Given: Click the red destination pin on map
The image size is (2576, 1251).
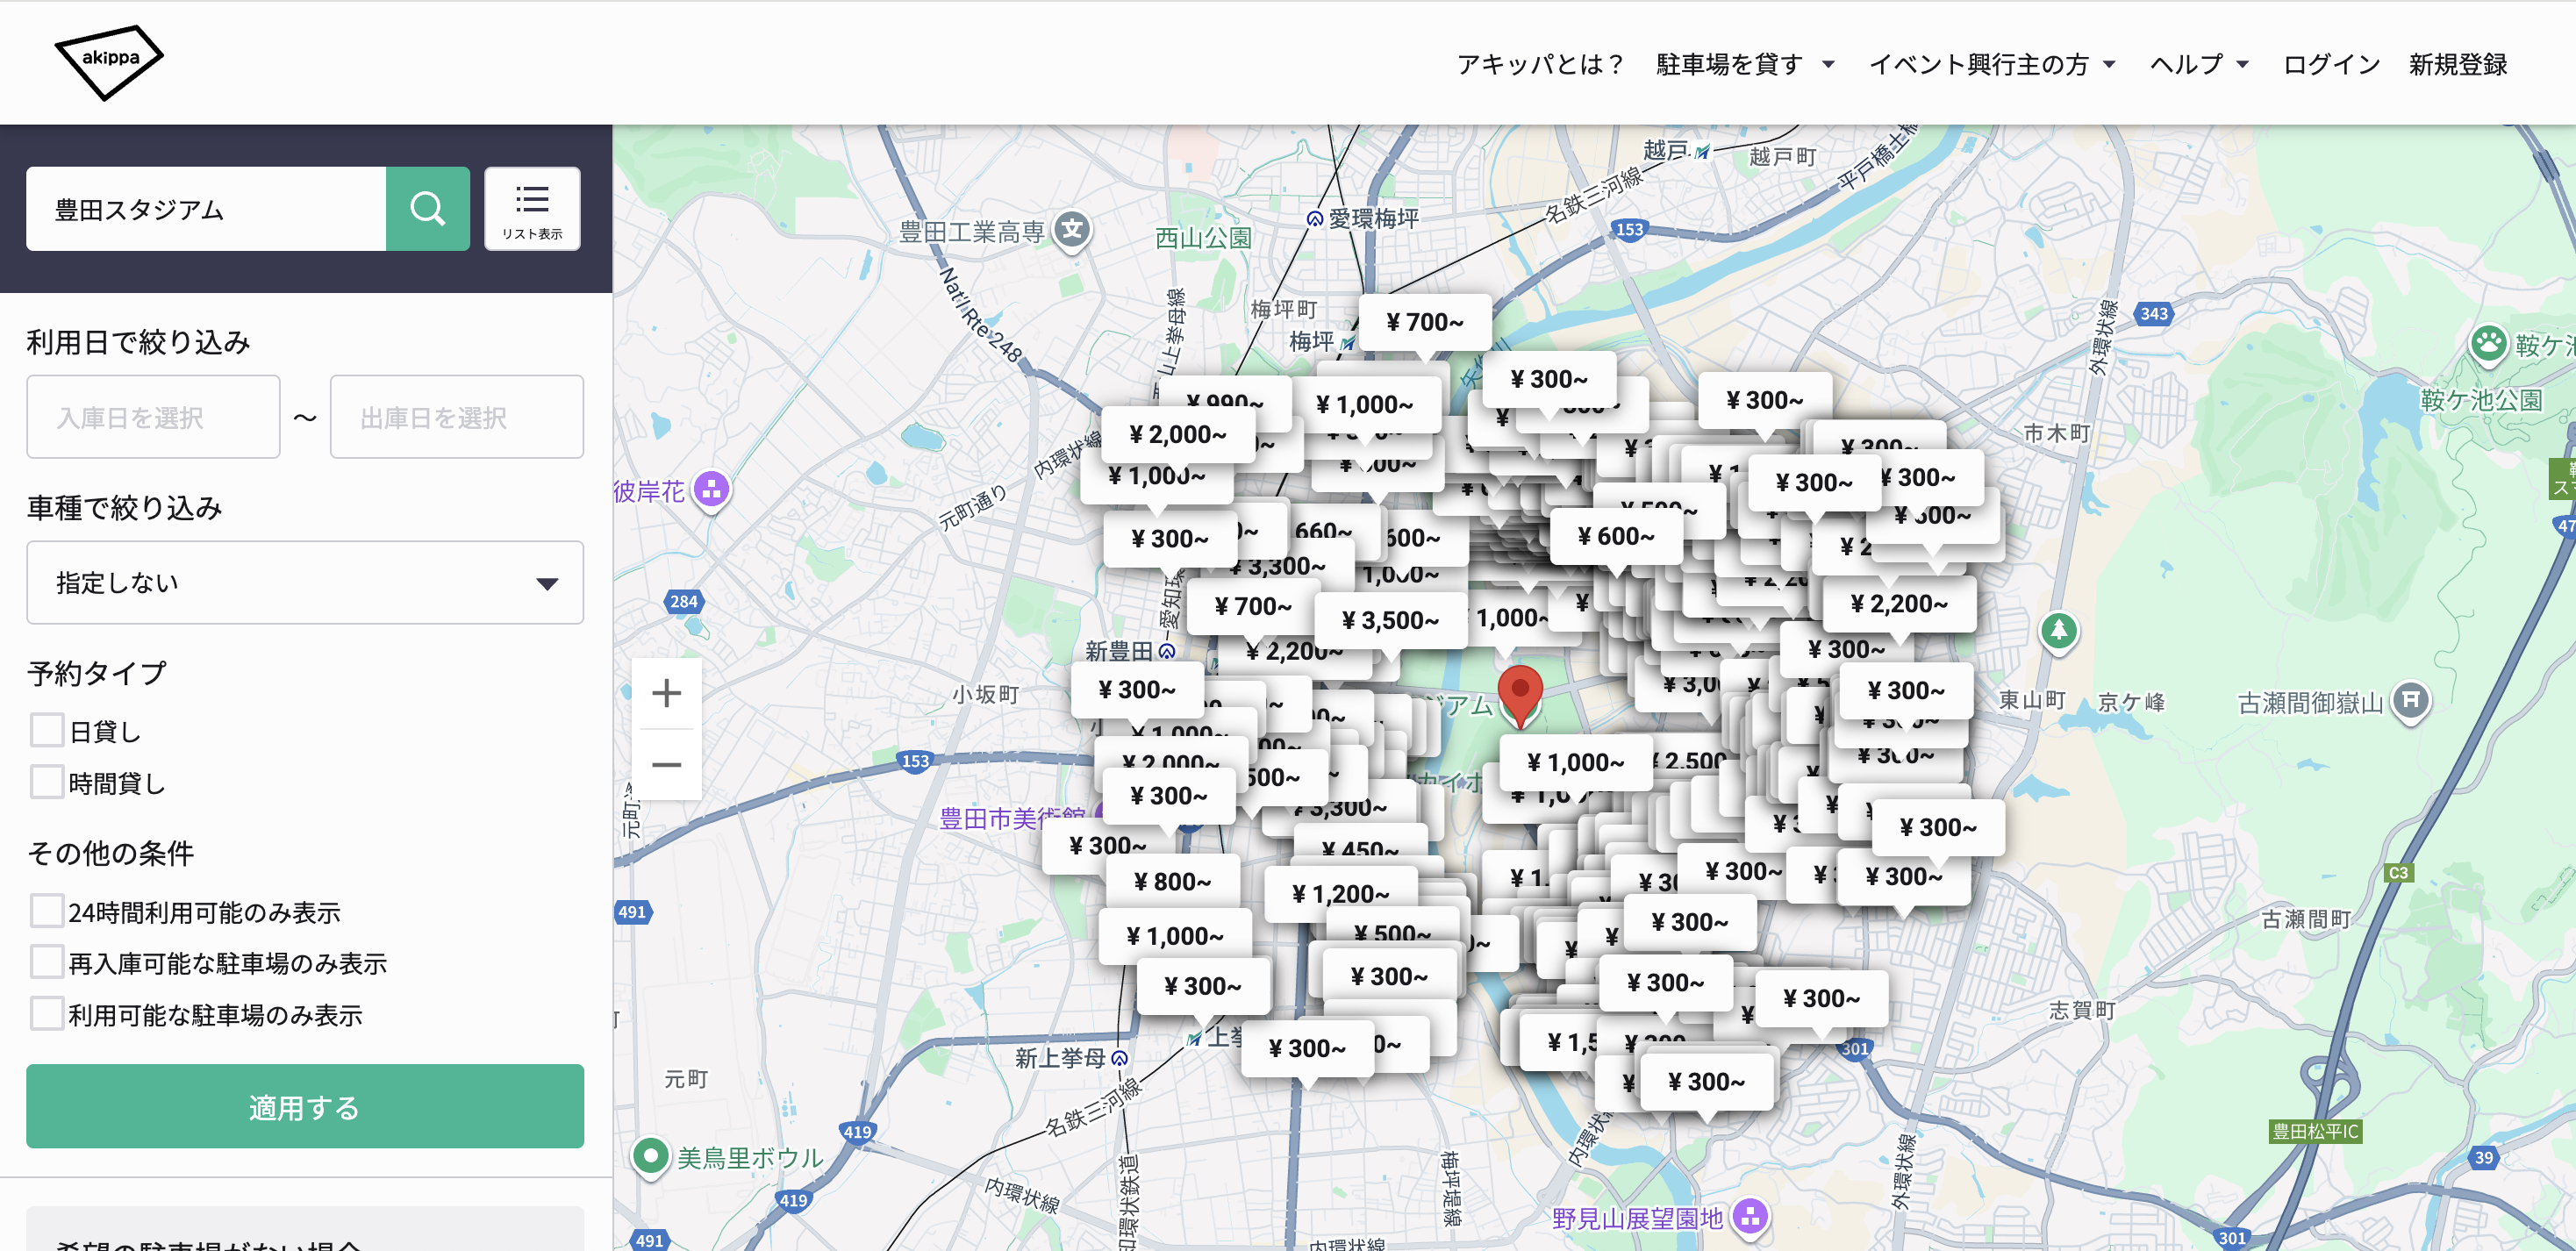Looking at the screenshot, I should pos(1519,692).
